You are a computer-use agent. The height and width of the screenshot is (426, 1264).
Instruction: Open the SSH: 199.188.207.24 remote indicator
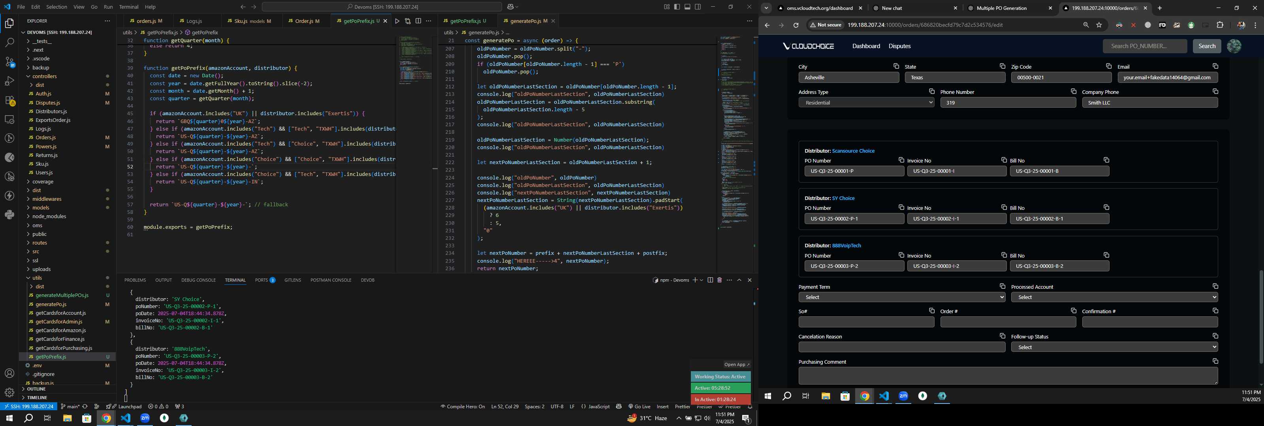(29, 406)
